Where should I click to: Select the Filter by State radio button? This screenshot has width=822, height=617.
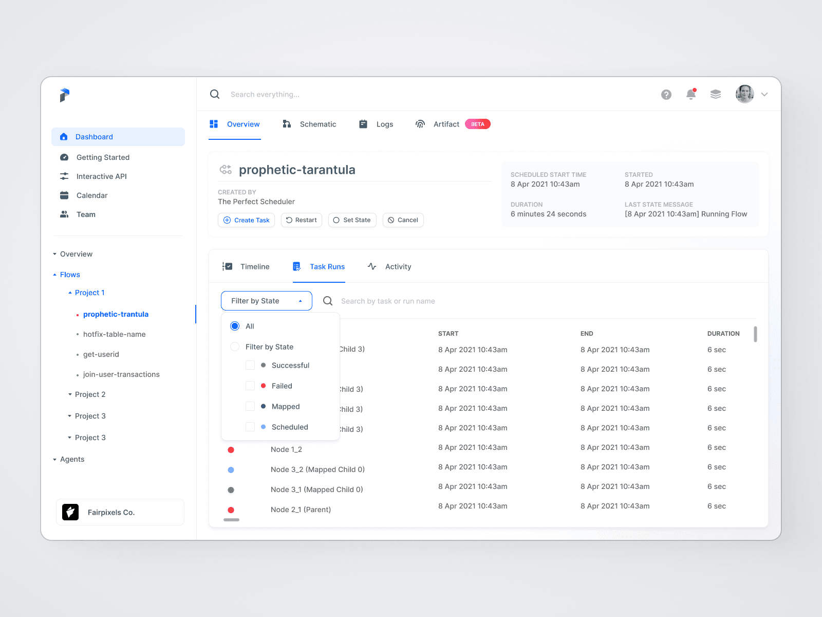(235, 347)
